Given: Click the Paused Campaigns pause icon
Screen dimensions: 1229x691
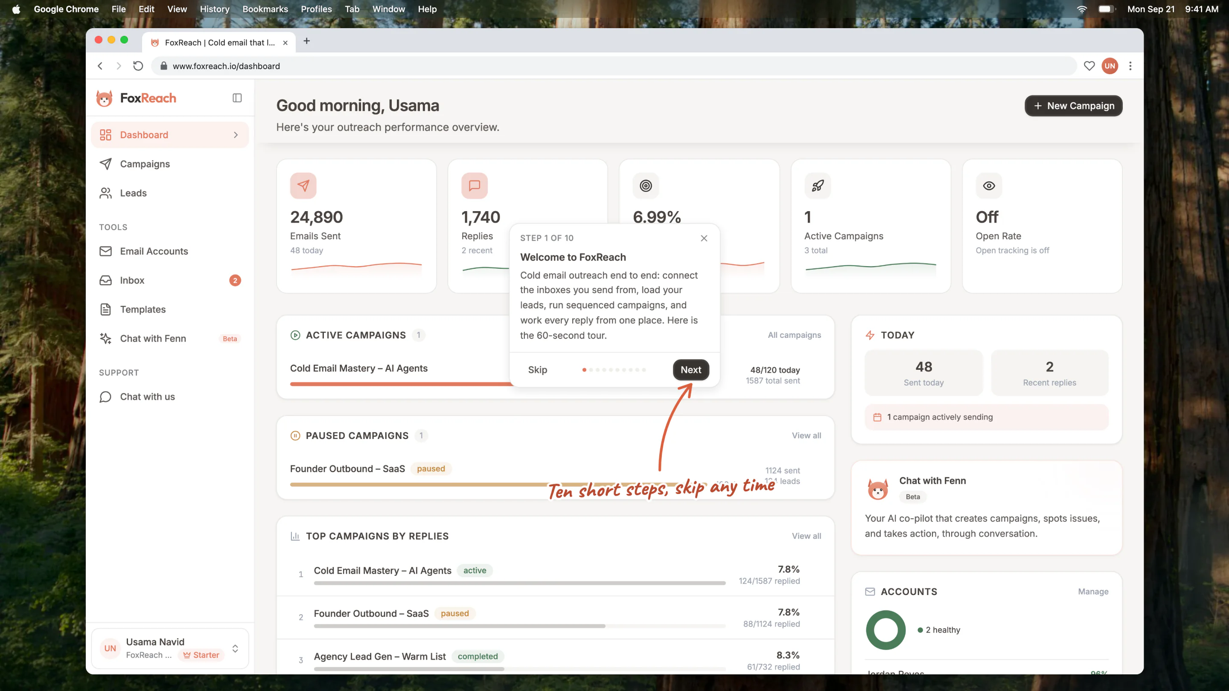Looking at the screenshot, I should (295, 436).
